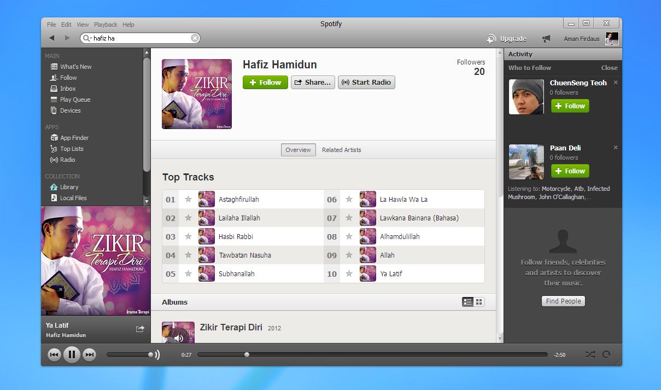The height and width of the screenshot is (390, 661).
Task: Follow Hafiz Hamidun with the green button
Action: click(265, 83)
